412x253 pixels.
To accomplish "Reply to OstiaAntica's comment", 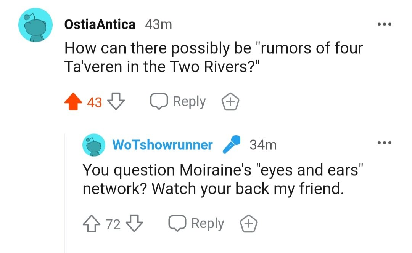I will 178,102.
